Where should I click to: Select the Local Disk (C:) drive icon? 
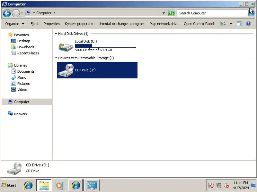(66, 47)
